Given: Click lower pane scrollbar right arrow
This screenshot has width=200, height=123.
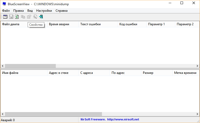Looking at the screenshot, I should pyautogui.click(x=197, y=114).
